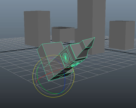
Task: Click the gray inner free-rotate circle
Action: tap(36, 80)
